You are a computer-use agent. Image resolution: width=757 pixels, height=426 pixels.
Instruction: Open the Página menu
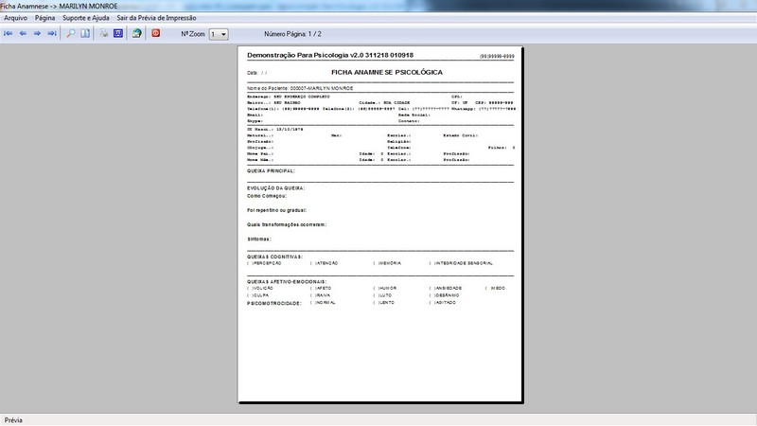pos(44,18)
